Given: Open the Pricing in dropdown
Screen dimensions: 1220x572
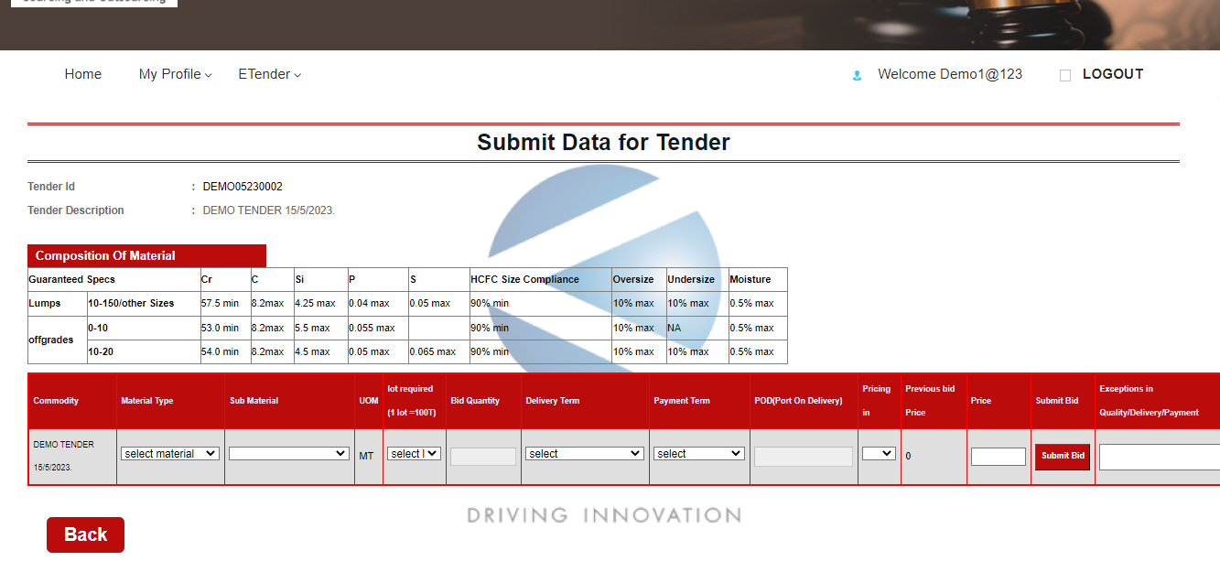Looking at the screenshot, I should pos(879,453).
